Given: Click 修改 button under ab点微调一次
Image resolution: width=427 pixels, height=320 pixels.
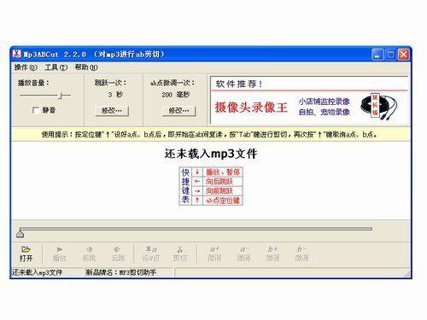Looking at the screenshot, I should 178,111.
